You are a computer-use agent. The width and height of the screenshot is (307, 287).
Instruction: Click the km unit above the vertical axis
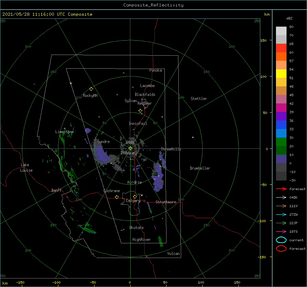click(x=267, y=14)
